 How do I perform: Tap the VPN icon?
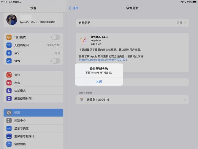(x=9, y=61)
